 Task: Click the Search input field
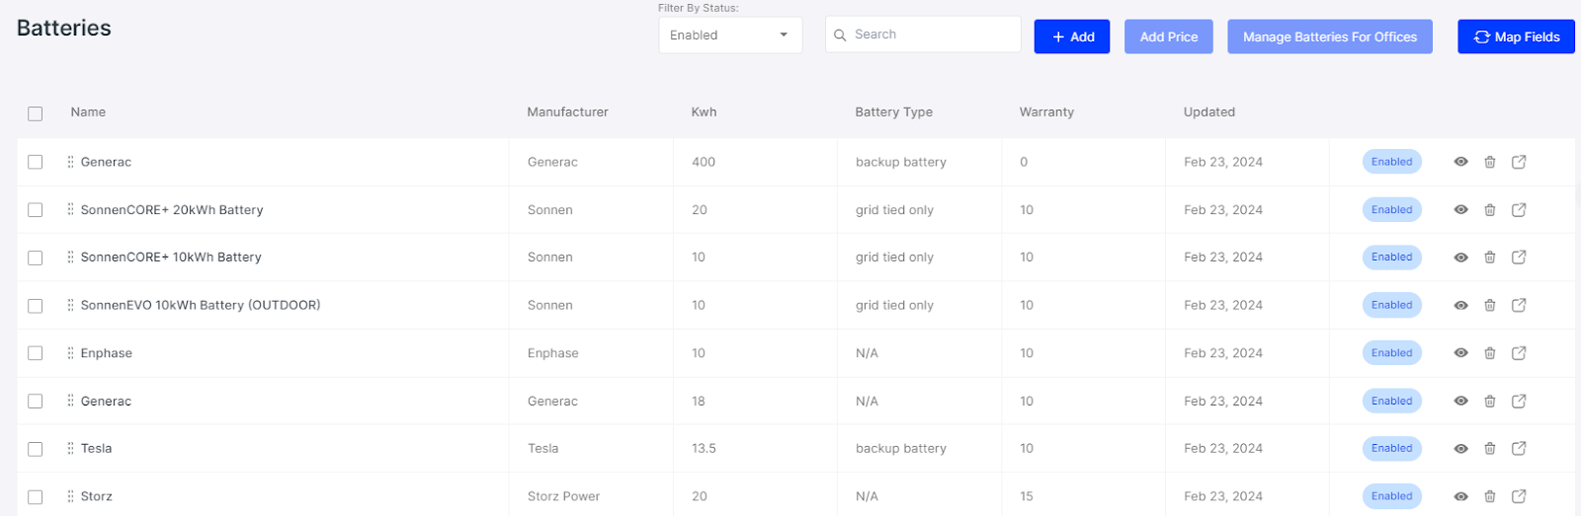coord(923,35)
